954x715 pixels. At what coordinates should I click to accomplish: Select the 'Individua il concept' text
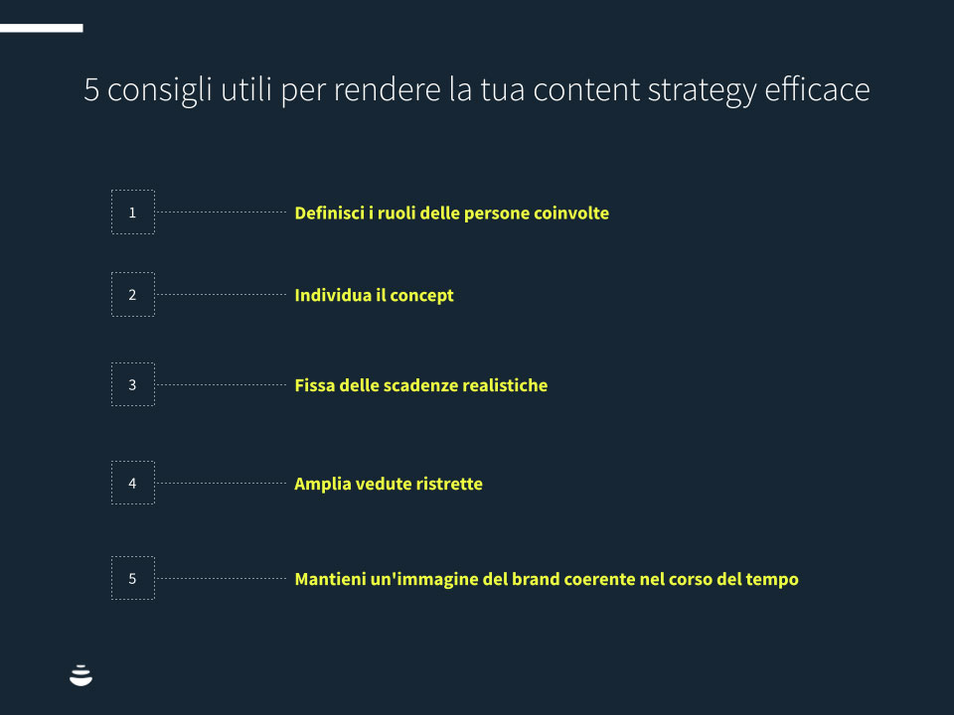click(374, 296)
